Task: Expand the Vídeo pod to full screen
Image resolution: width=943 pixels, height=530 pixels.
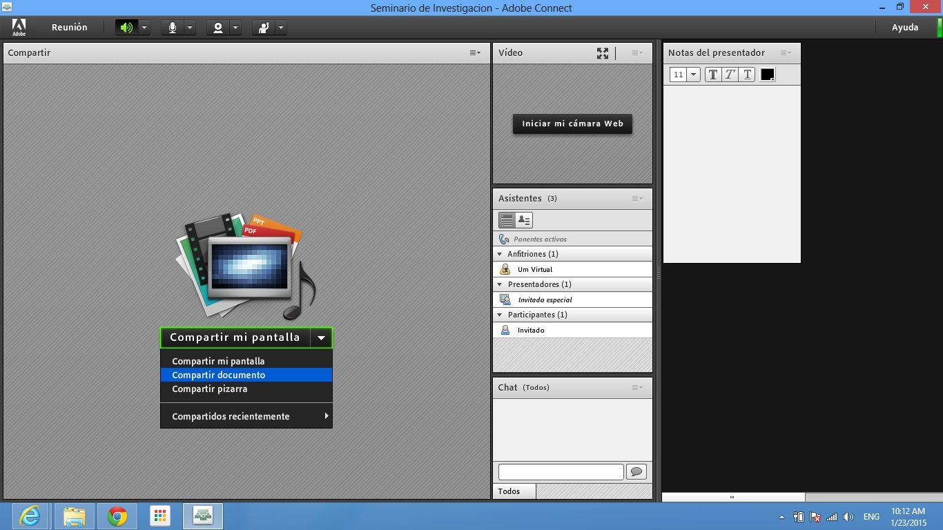Action: point(603,53)
